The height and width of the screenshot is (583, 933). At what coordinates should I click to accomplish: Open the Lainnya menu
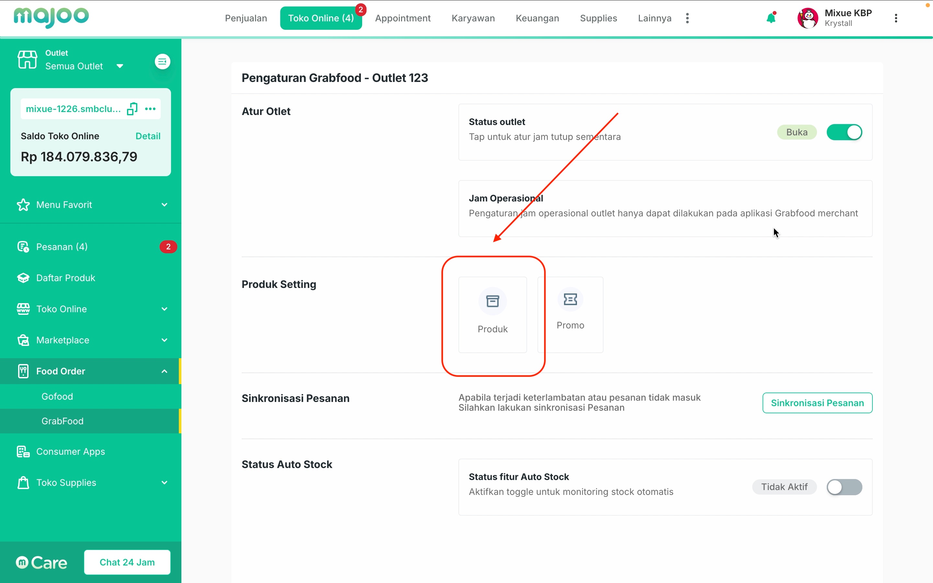(655, 18)
